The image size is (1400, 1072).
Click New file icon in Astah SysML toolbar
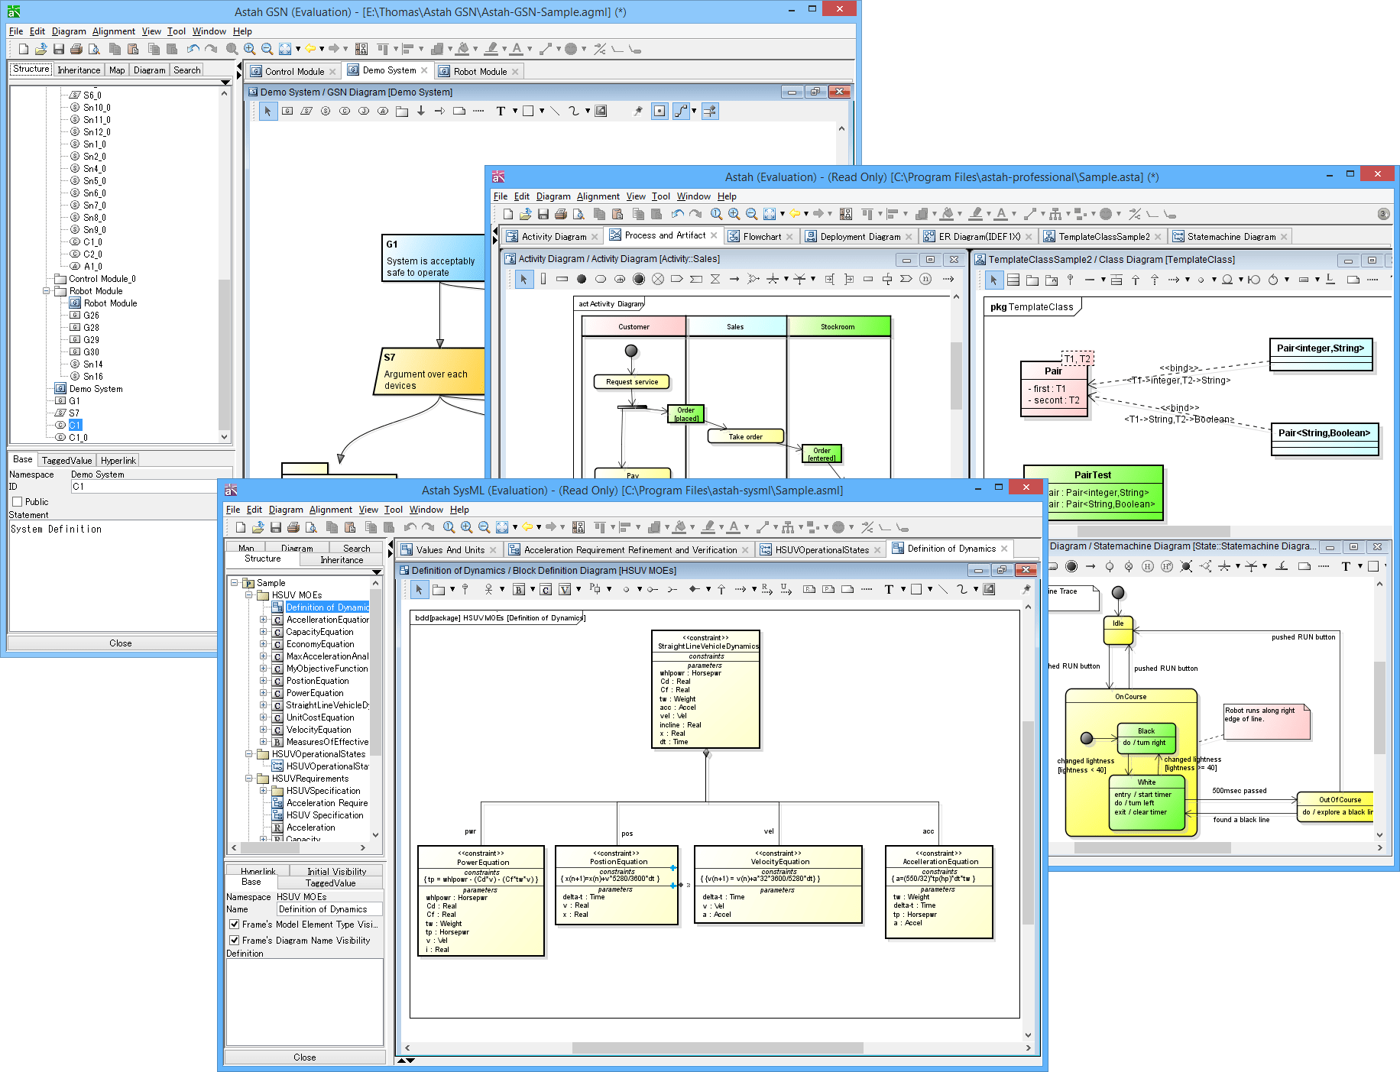240,527
